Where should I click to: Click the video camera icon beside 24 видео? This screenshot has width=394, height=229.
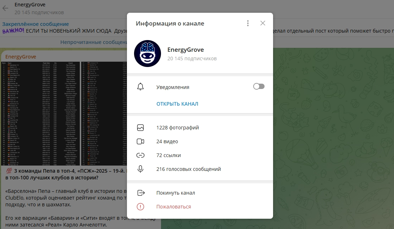point(141,141)
